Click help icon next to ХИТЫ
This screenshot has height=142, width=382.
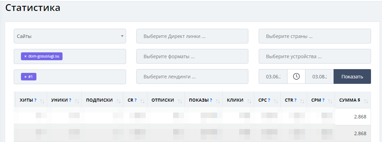click(35, 100)
